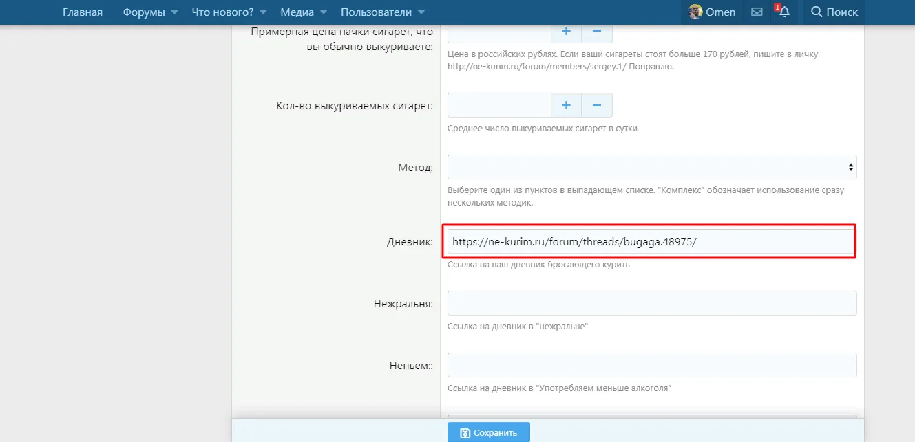Click Omen user avatar

coord(695,12)
